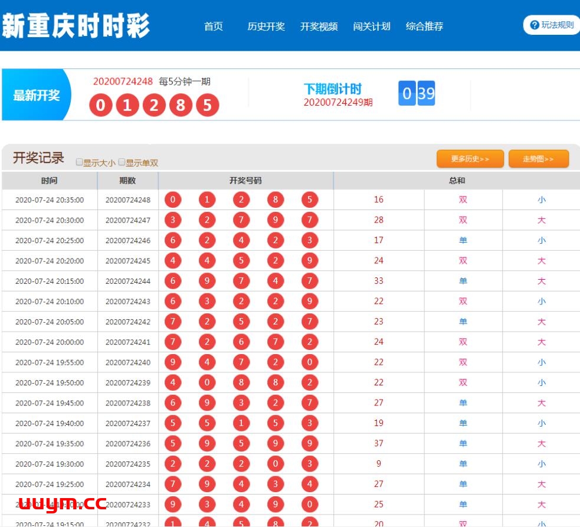Image resolution: width=580 pixels, height=527 pixels.
Task: Click the countdown timer showing 0 39
Action: click(417, 94)
